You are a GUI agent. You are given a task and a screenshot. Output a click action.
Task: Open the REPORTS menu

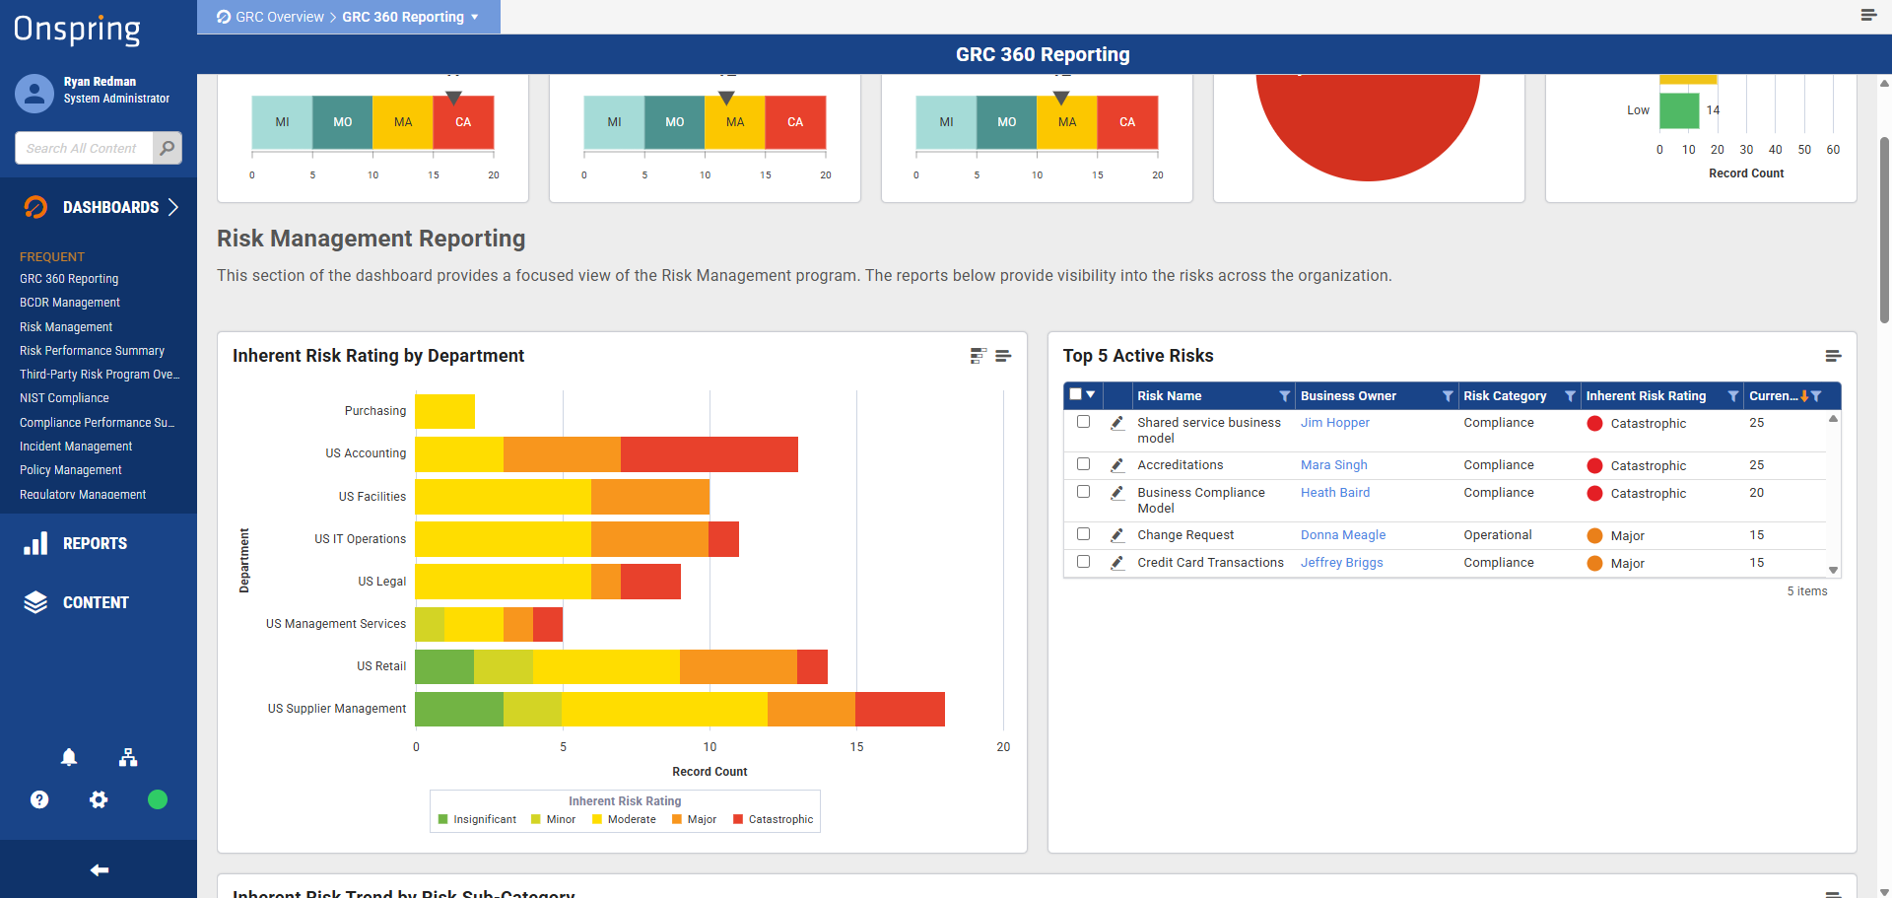(95, 543)
